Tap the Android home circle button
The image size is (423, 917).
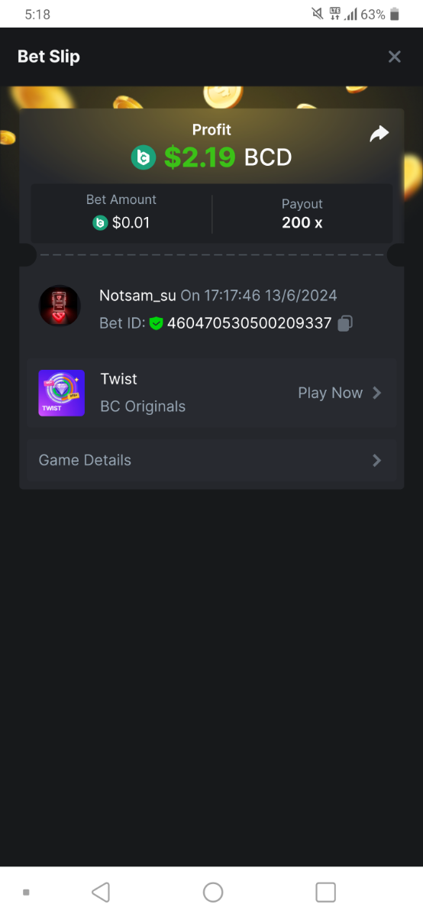pos(213,892)
